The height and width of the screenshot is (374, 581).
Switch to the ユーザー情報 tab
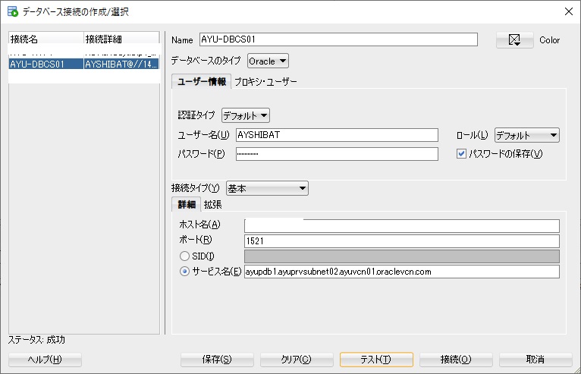[x=201, y=81]
